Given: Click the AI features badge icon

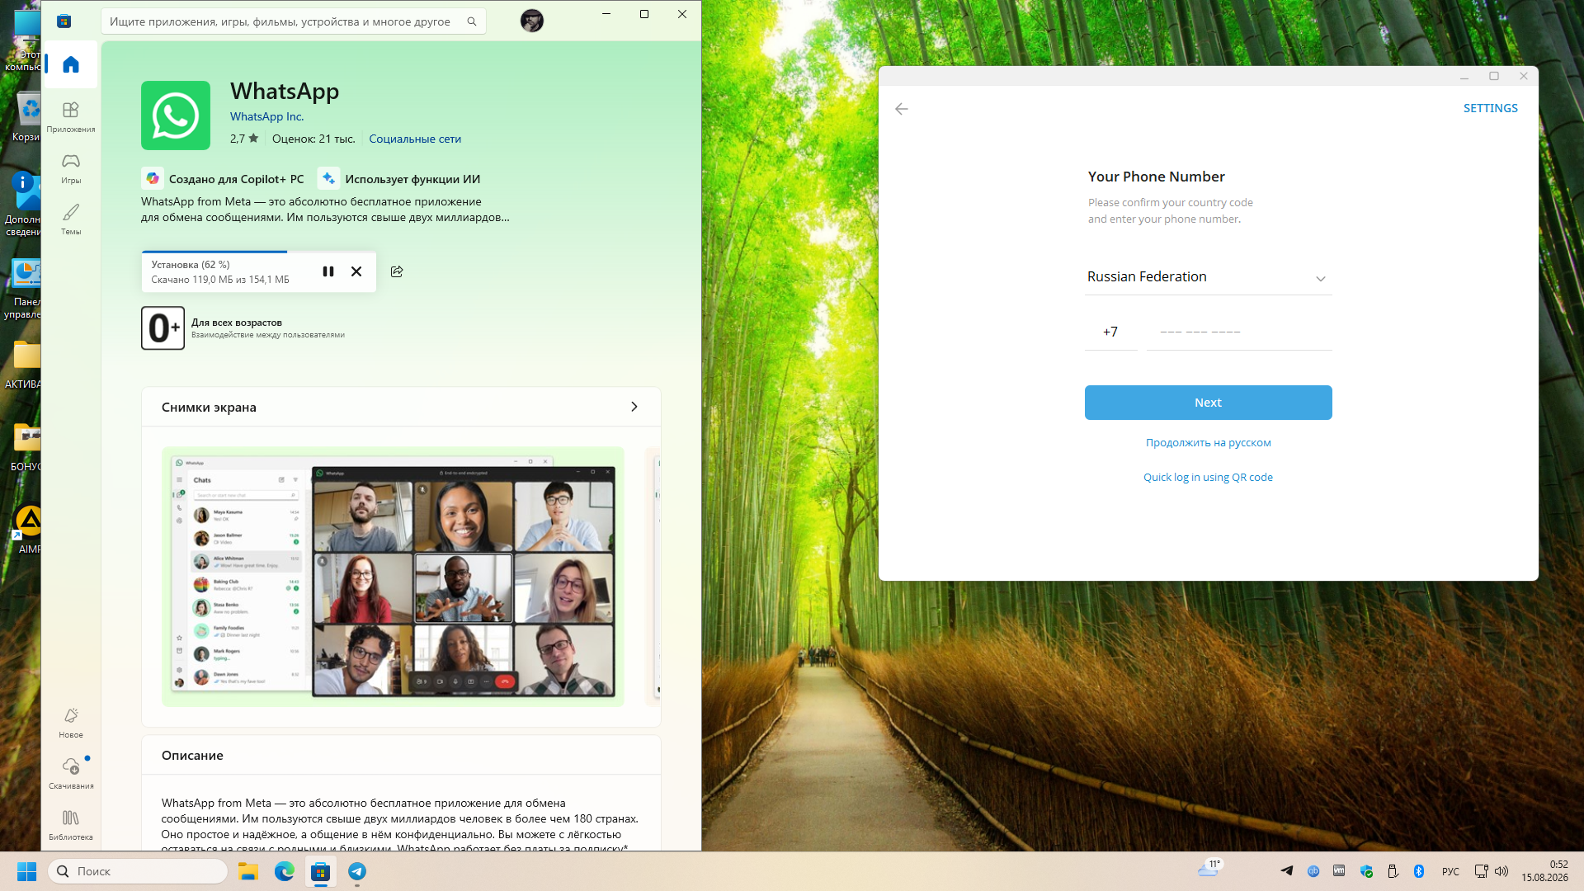Looking at the screenshot, I should point(328,178).
